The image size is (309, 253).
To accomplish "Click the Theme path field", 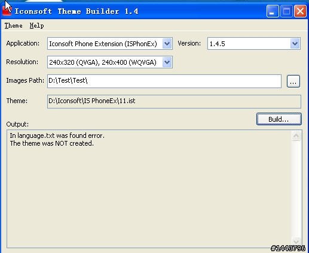I will (174, 101).
